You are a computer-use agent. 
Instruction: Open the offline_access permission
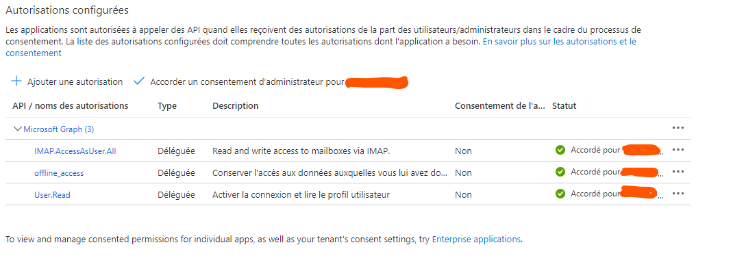point(59,173)
